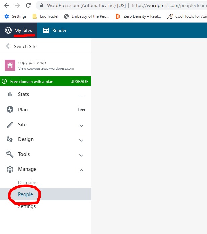Click the Site pencil icon
This screenshot has width=207, height=234.
coord(10,125)
